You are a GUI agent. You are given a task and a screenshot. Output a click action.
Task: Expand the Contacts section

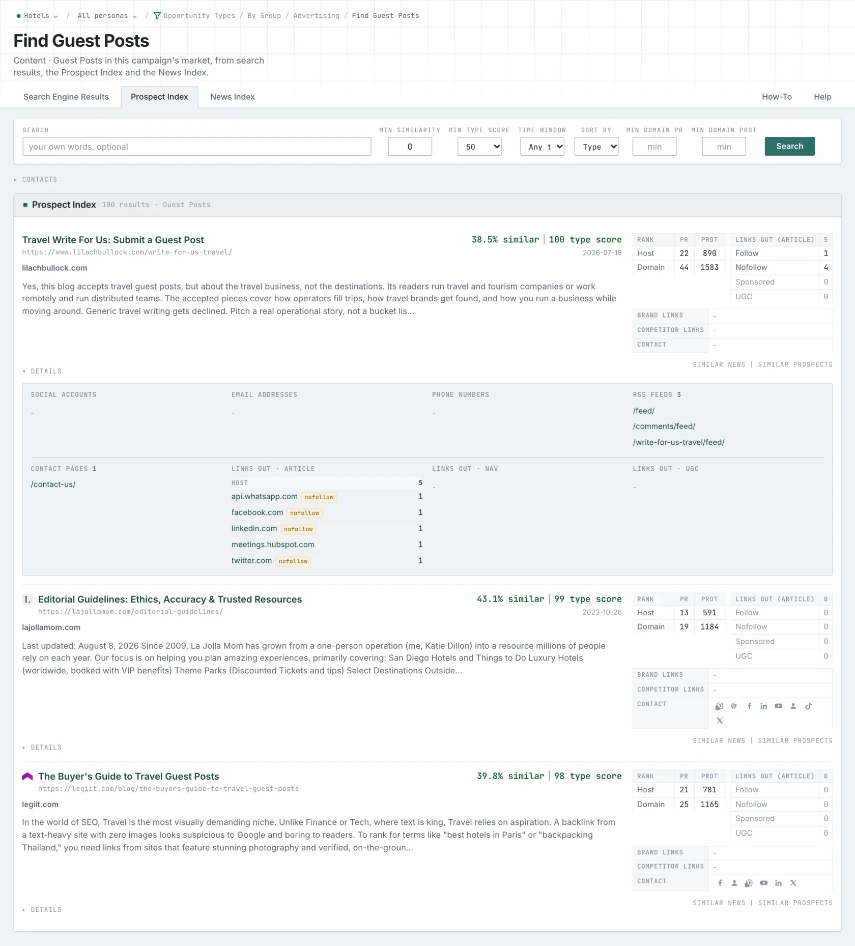click(36, 180)
